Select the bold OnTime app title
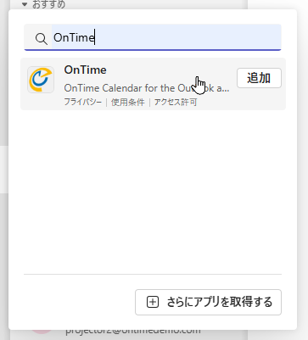Screen dimensions: 308x340 tap(85, 70)
